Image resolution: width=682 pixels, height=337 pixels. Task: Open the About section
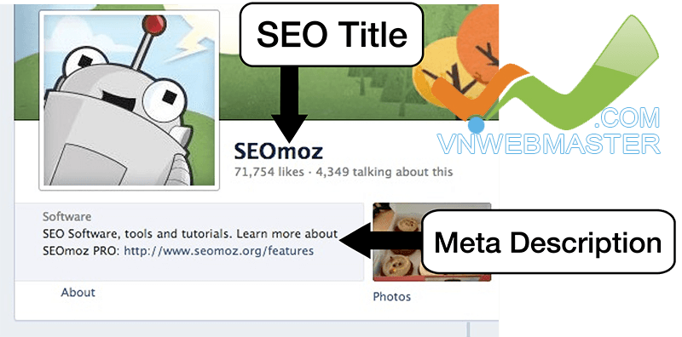[x=78, y=292]
